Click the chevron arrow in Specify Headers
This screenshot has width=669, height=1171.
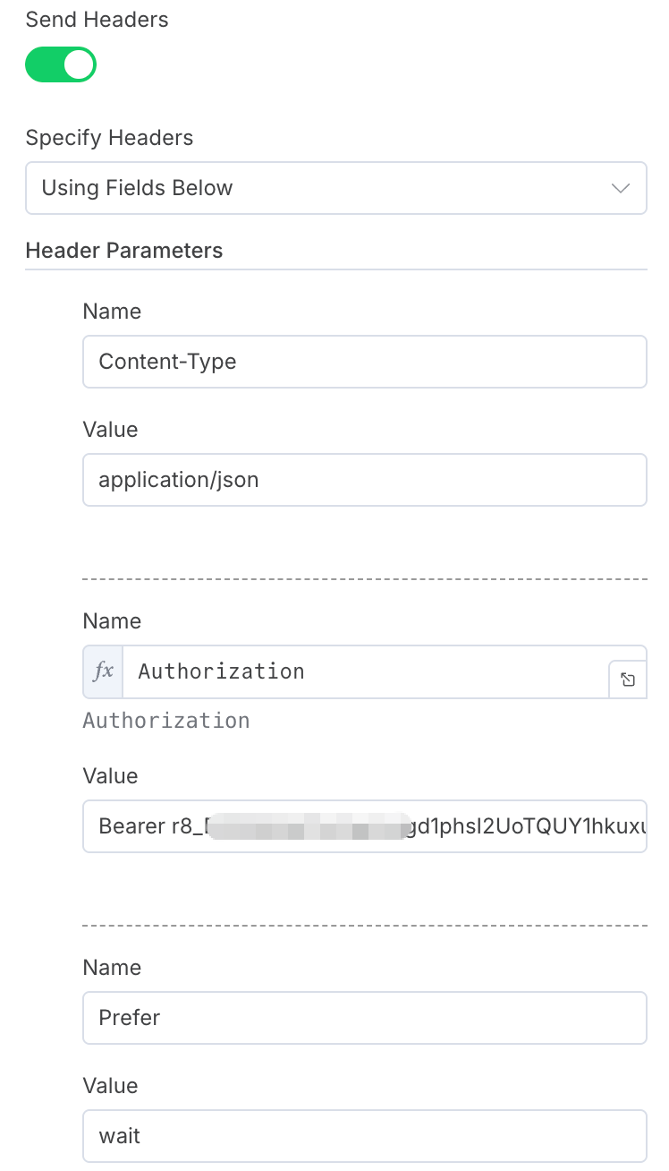point(620,188)
